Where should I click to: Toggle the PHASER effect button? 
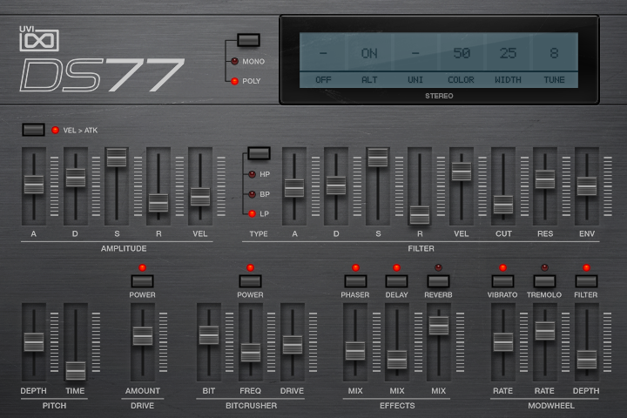click(x=355, y=280)
